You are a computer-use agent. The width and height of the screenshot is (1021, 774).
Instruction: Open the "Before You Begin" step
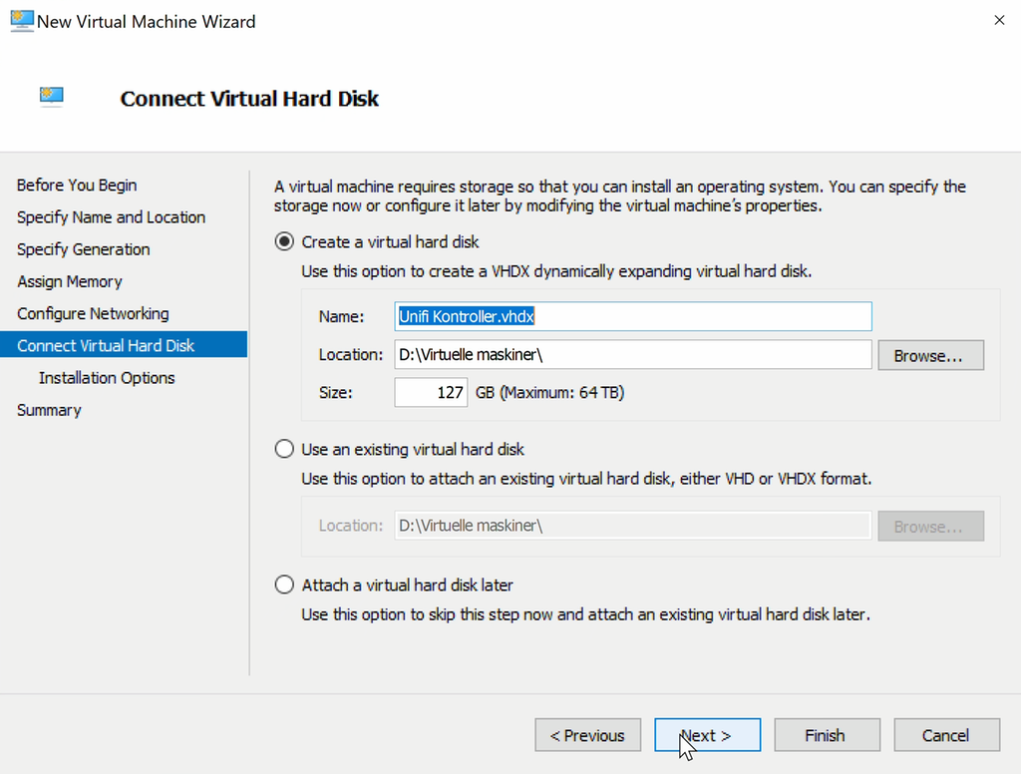[x=77, y=185]
